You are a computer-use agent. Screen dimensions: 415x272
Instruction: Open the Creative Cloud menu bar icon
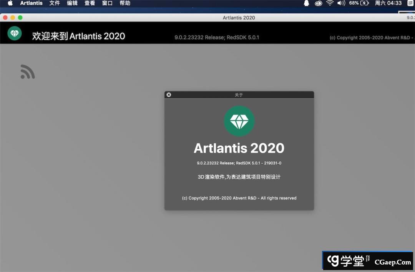point(318,3)
